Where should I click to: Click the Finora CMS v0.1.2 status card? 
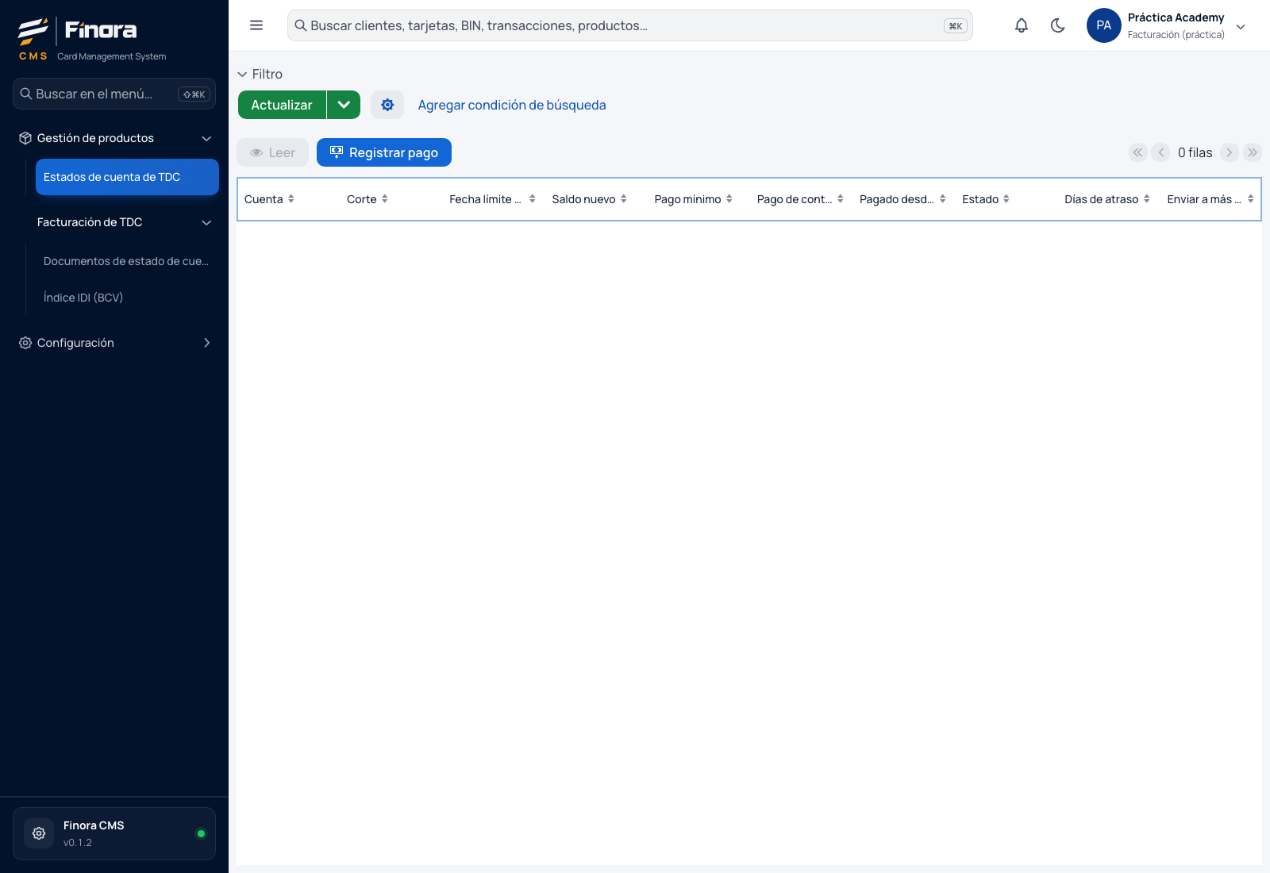tap(114, 833)
